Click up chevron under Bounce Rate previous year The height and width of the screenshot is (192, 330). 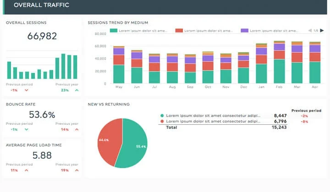tap(77, 129)
